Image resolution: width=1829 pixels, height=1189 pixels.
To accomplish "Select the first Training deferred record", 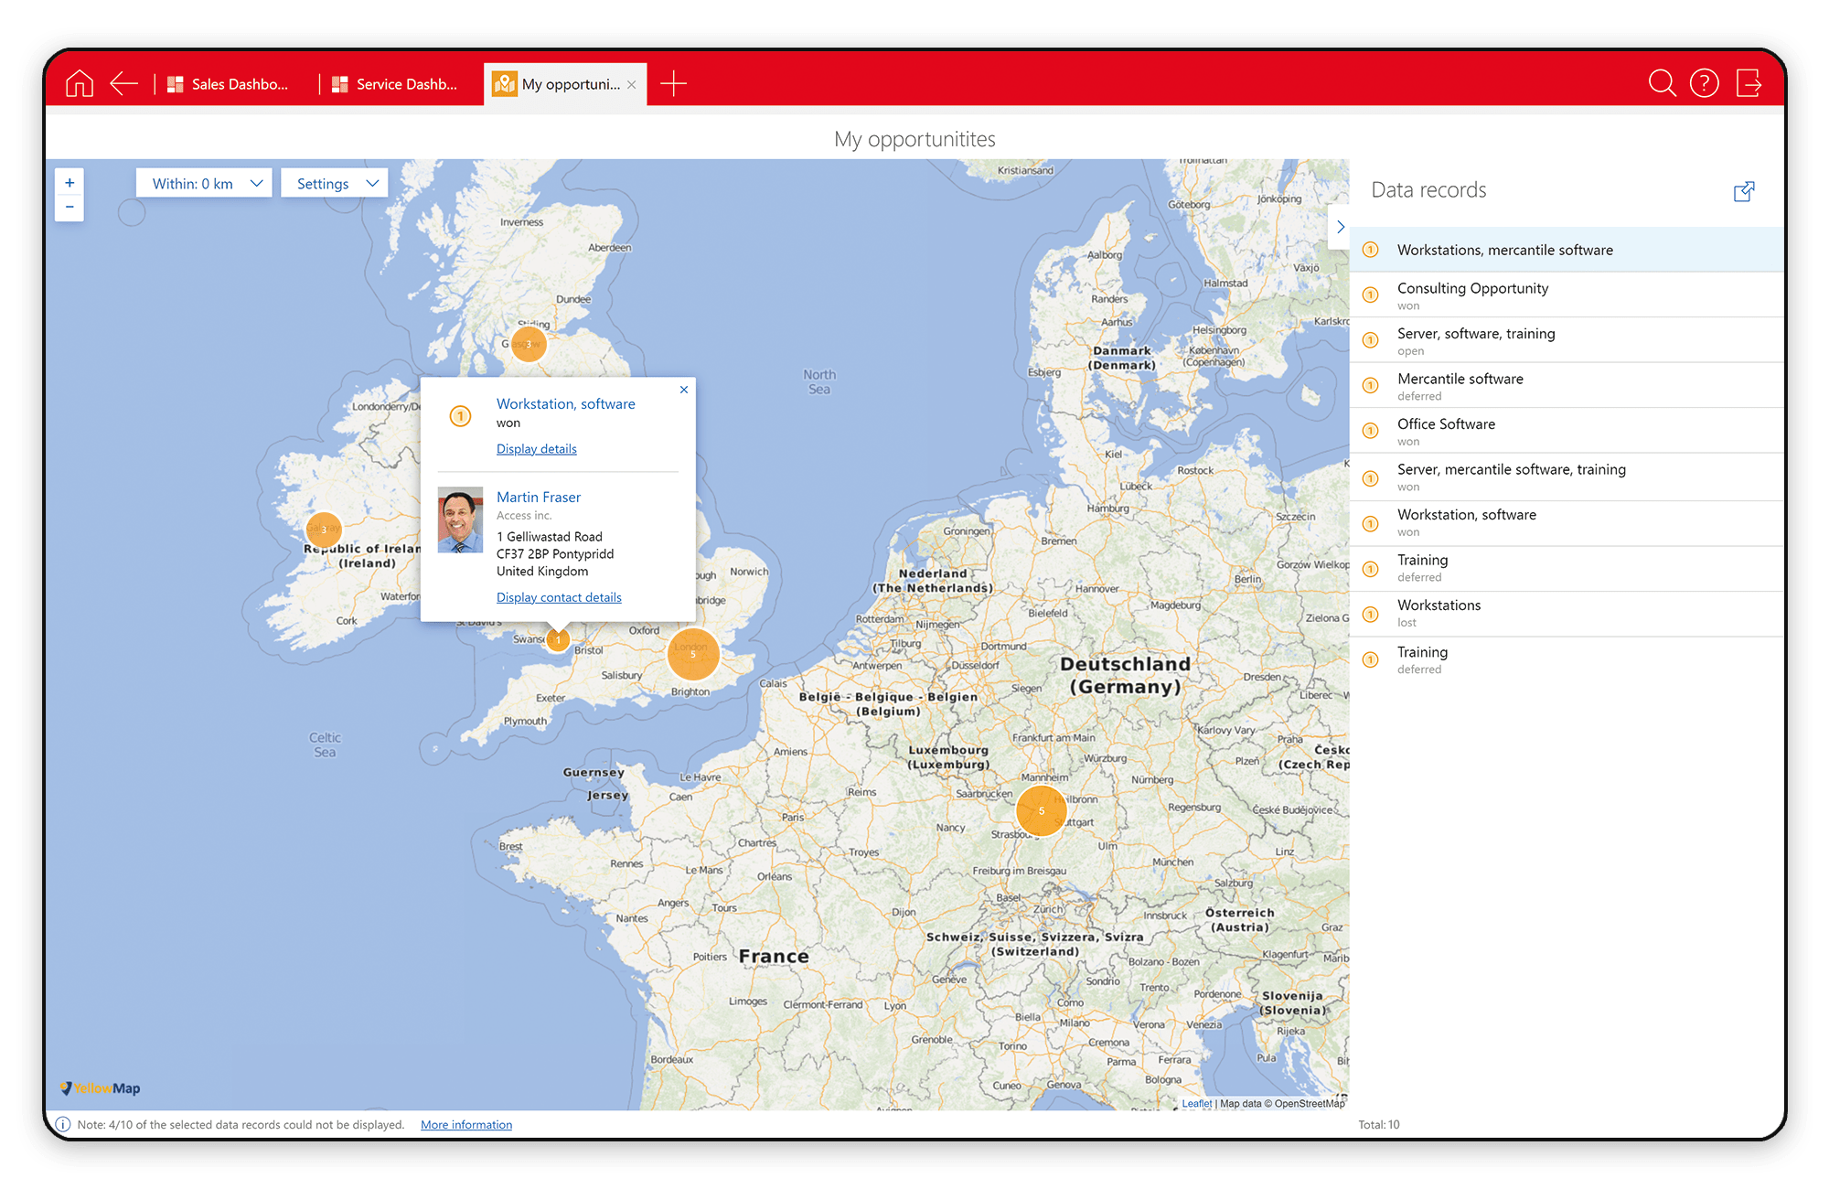I will coord(1567,567).
